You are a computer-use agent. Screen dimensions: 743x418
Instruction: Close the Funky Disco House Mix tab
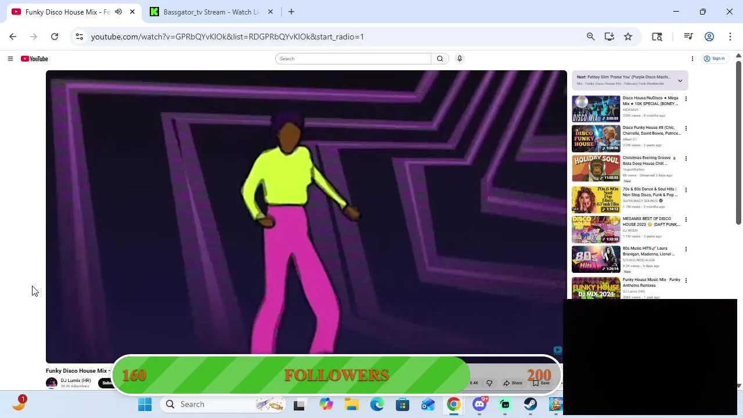132,12
